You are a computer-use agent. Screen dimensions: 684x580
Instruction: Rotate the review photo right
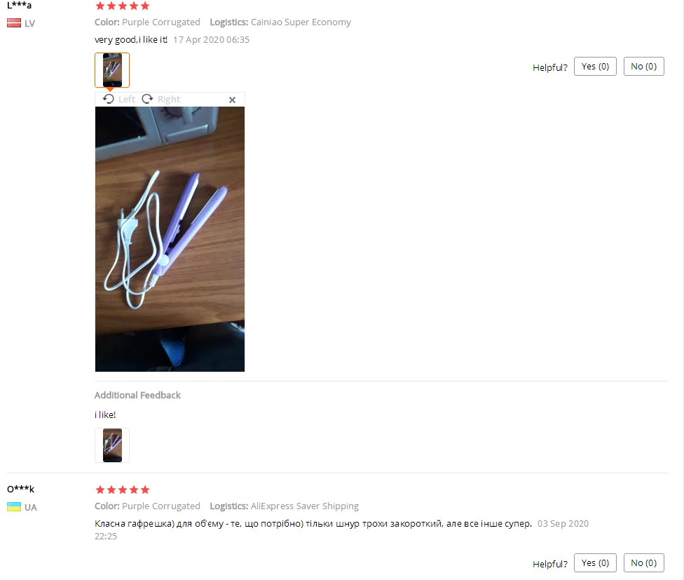tap(147, 99)
